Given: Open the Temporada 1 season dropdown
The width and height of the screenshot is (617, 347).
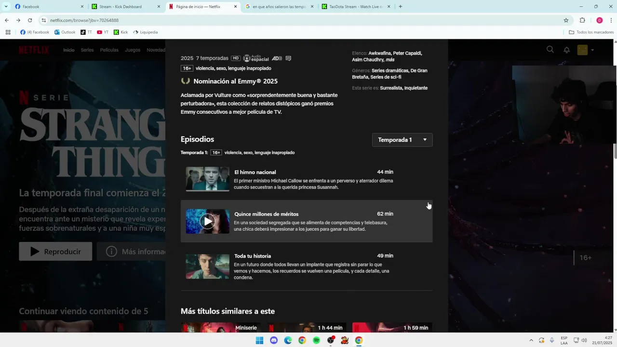Looking at the screenshot, I should click(x=402, y=140).
